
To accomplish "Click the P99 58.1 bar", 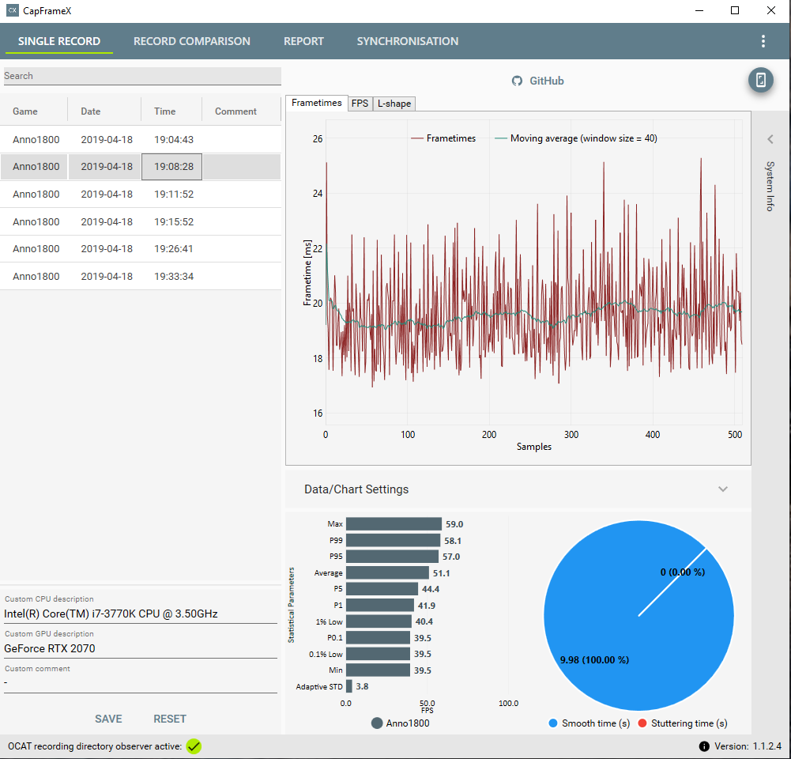I will (393, 541).
